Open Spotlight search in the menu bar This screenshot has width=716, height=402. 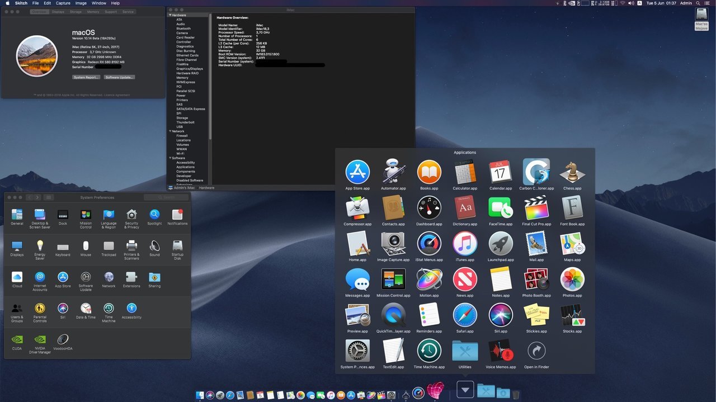698,3
